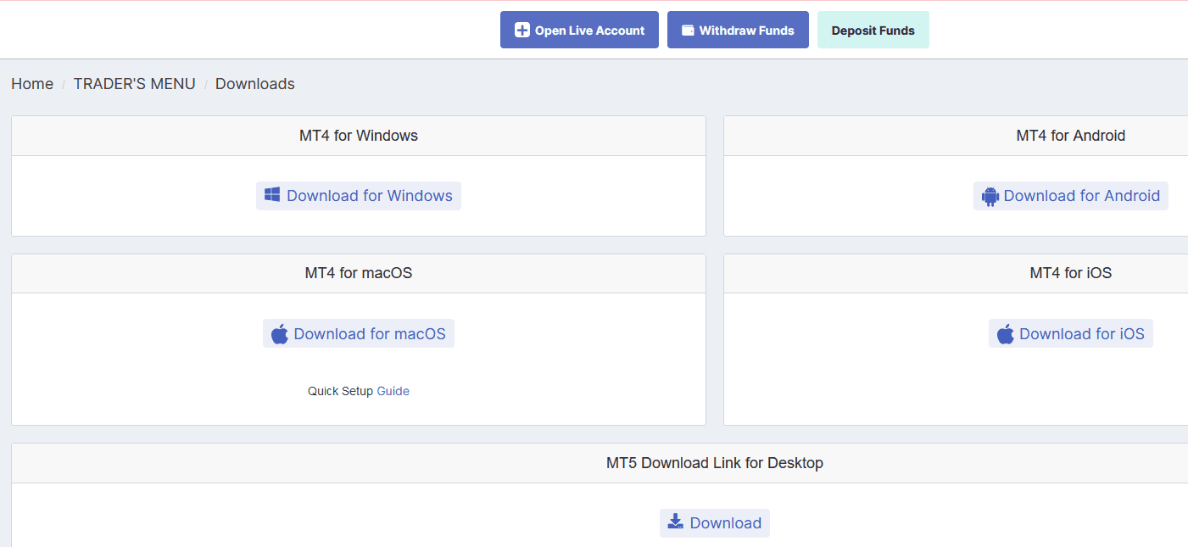The image size is (1188, 547).
Task: Download MT4 for Windows
Action: pyautogui.click(x=359, y=196)
